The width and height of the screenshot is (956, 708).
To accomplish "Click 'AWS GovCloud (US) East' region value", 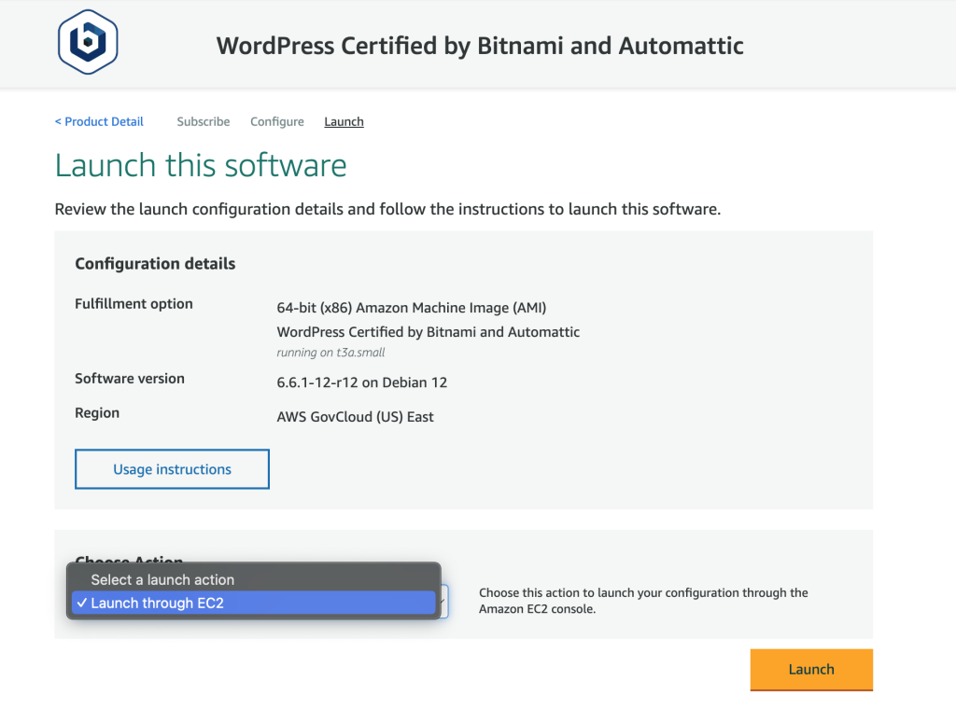I will [356, 417].
